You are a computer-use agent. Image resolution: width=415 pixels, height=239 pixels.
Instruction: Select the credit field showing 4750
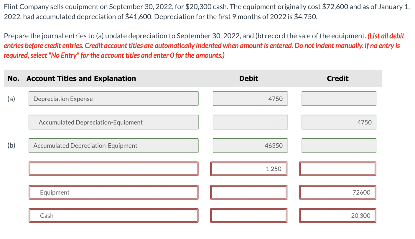(x=339, y=122)
